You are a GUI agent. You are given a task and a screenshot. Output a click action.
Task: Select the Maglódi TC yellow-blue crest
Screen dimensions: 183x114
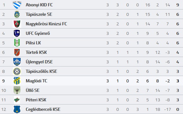coord(17,81)
